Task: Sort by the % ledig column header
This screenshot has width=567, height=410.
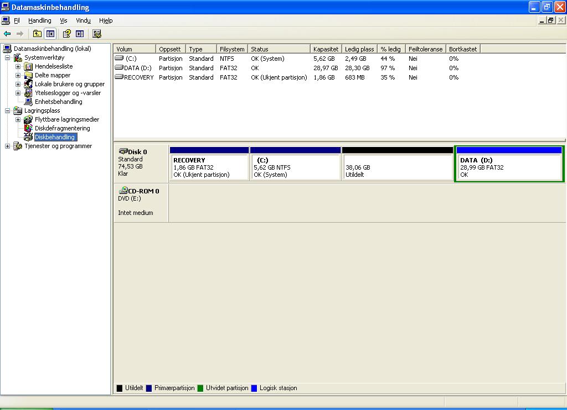Action: pos(391,49)
